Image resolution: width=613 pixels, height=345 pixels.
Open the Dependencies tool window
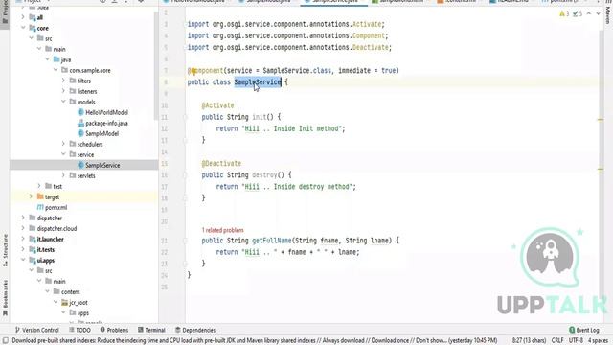(195, 330)
